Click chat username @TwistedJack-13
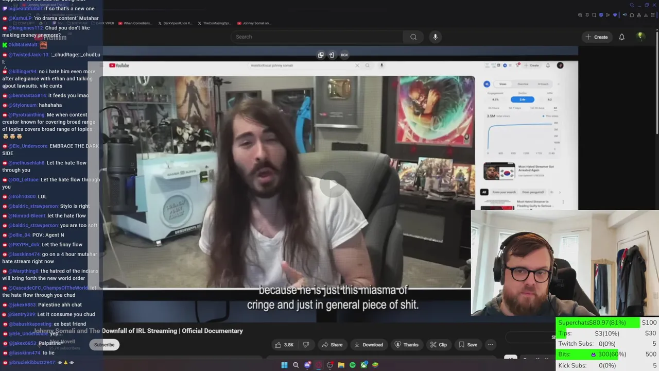This screenshot has height=371, width=659. (x=28, y=55)
